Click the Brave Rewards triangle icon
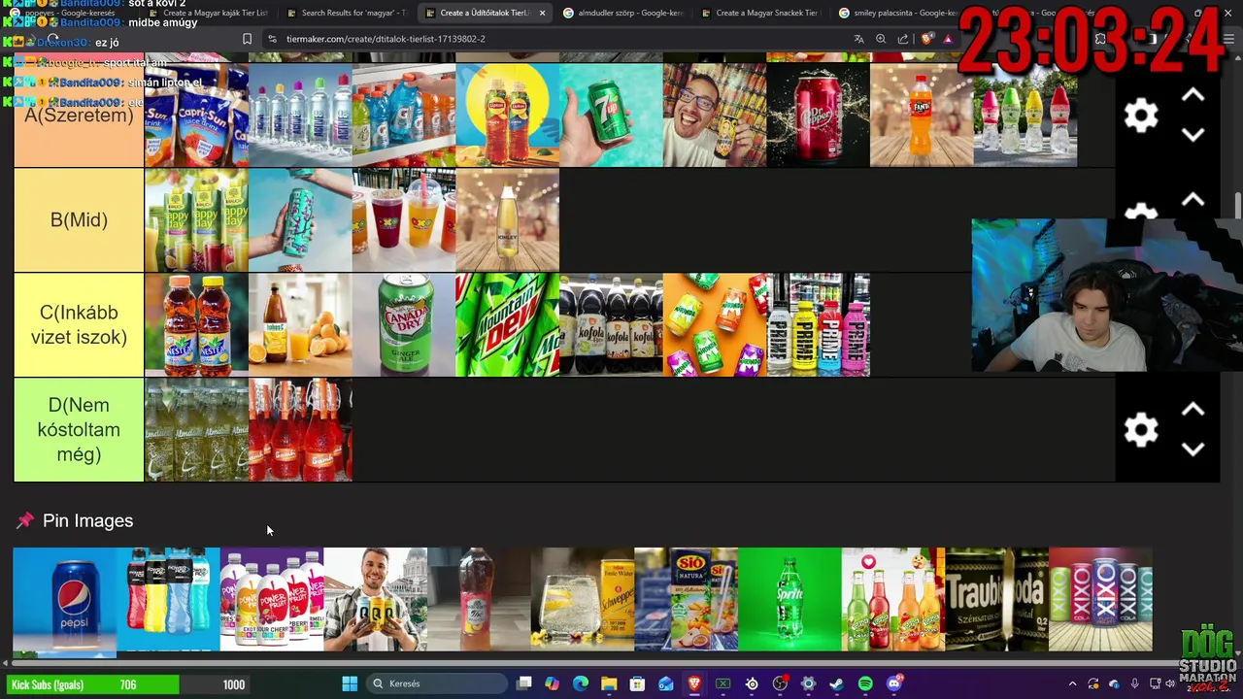Image resolution: width=1243 pixels, height=699 pixels. click(x=948, y=39)
